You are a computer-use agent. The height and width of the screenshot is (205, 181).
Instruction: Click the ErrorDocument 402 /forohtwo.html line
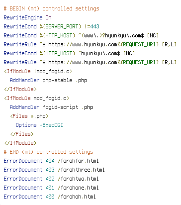[x=51, y=179]
